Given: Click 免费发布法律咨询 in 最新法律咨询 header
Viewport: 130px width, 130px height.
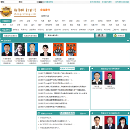Looking at the screenshot, I should [67, 113].
